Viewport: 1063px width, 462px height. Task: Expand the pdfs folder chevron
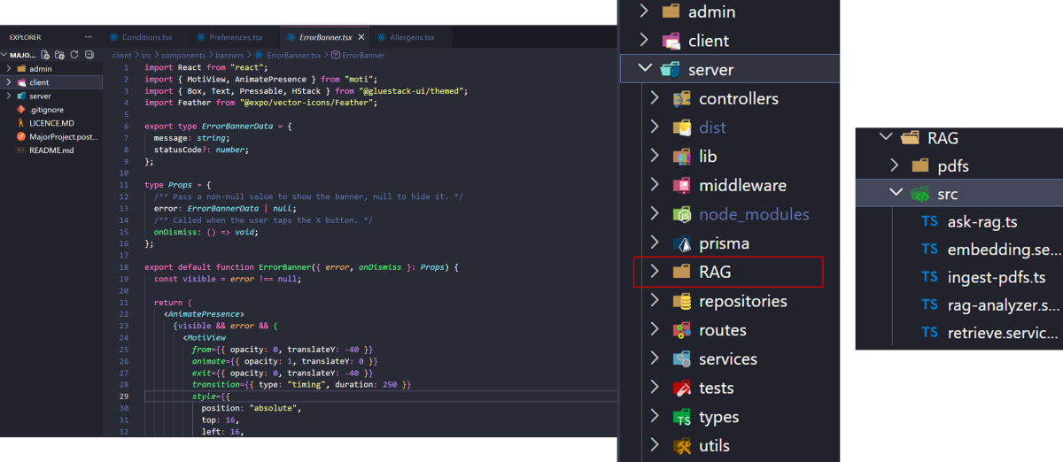point(895,166)
